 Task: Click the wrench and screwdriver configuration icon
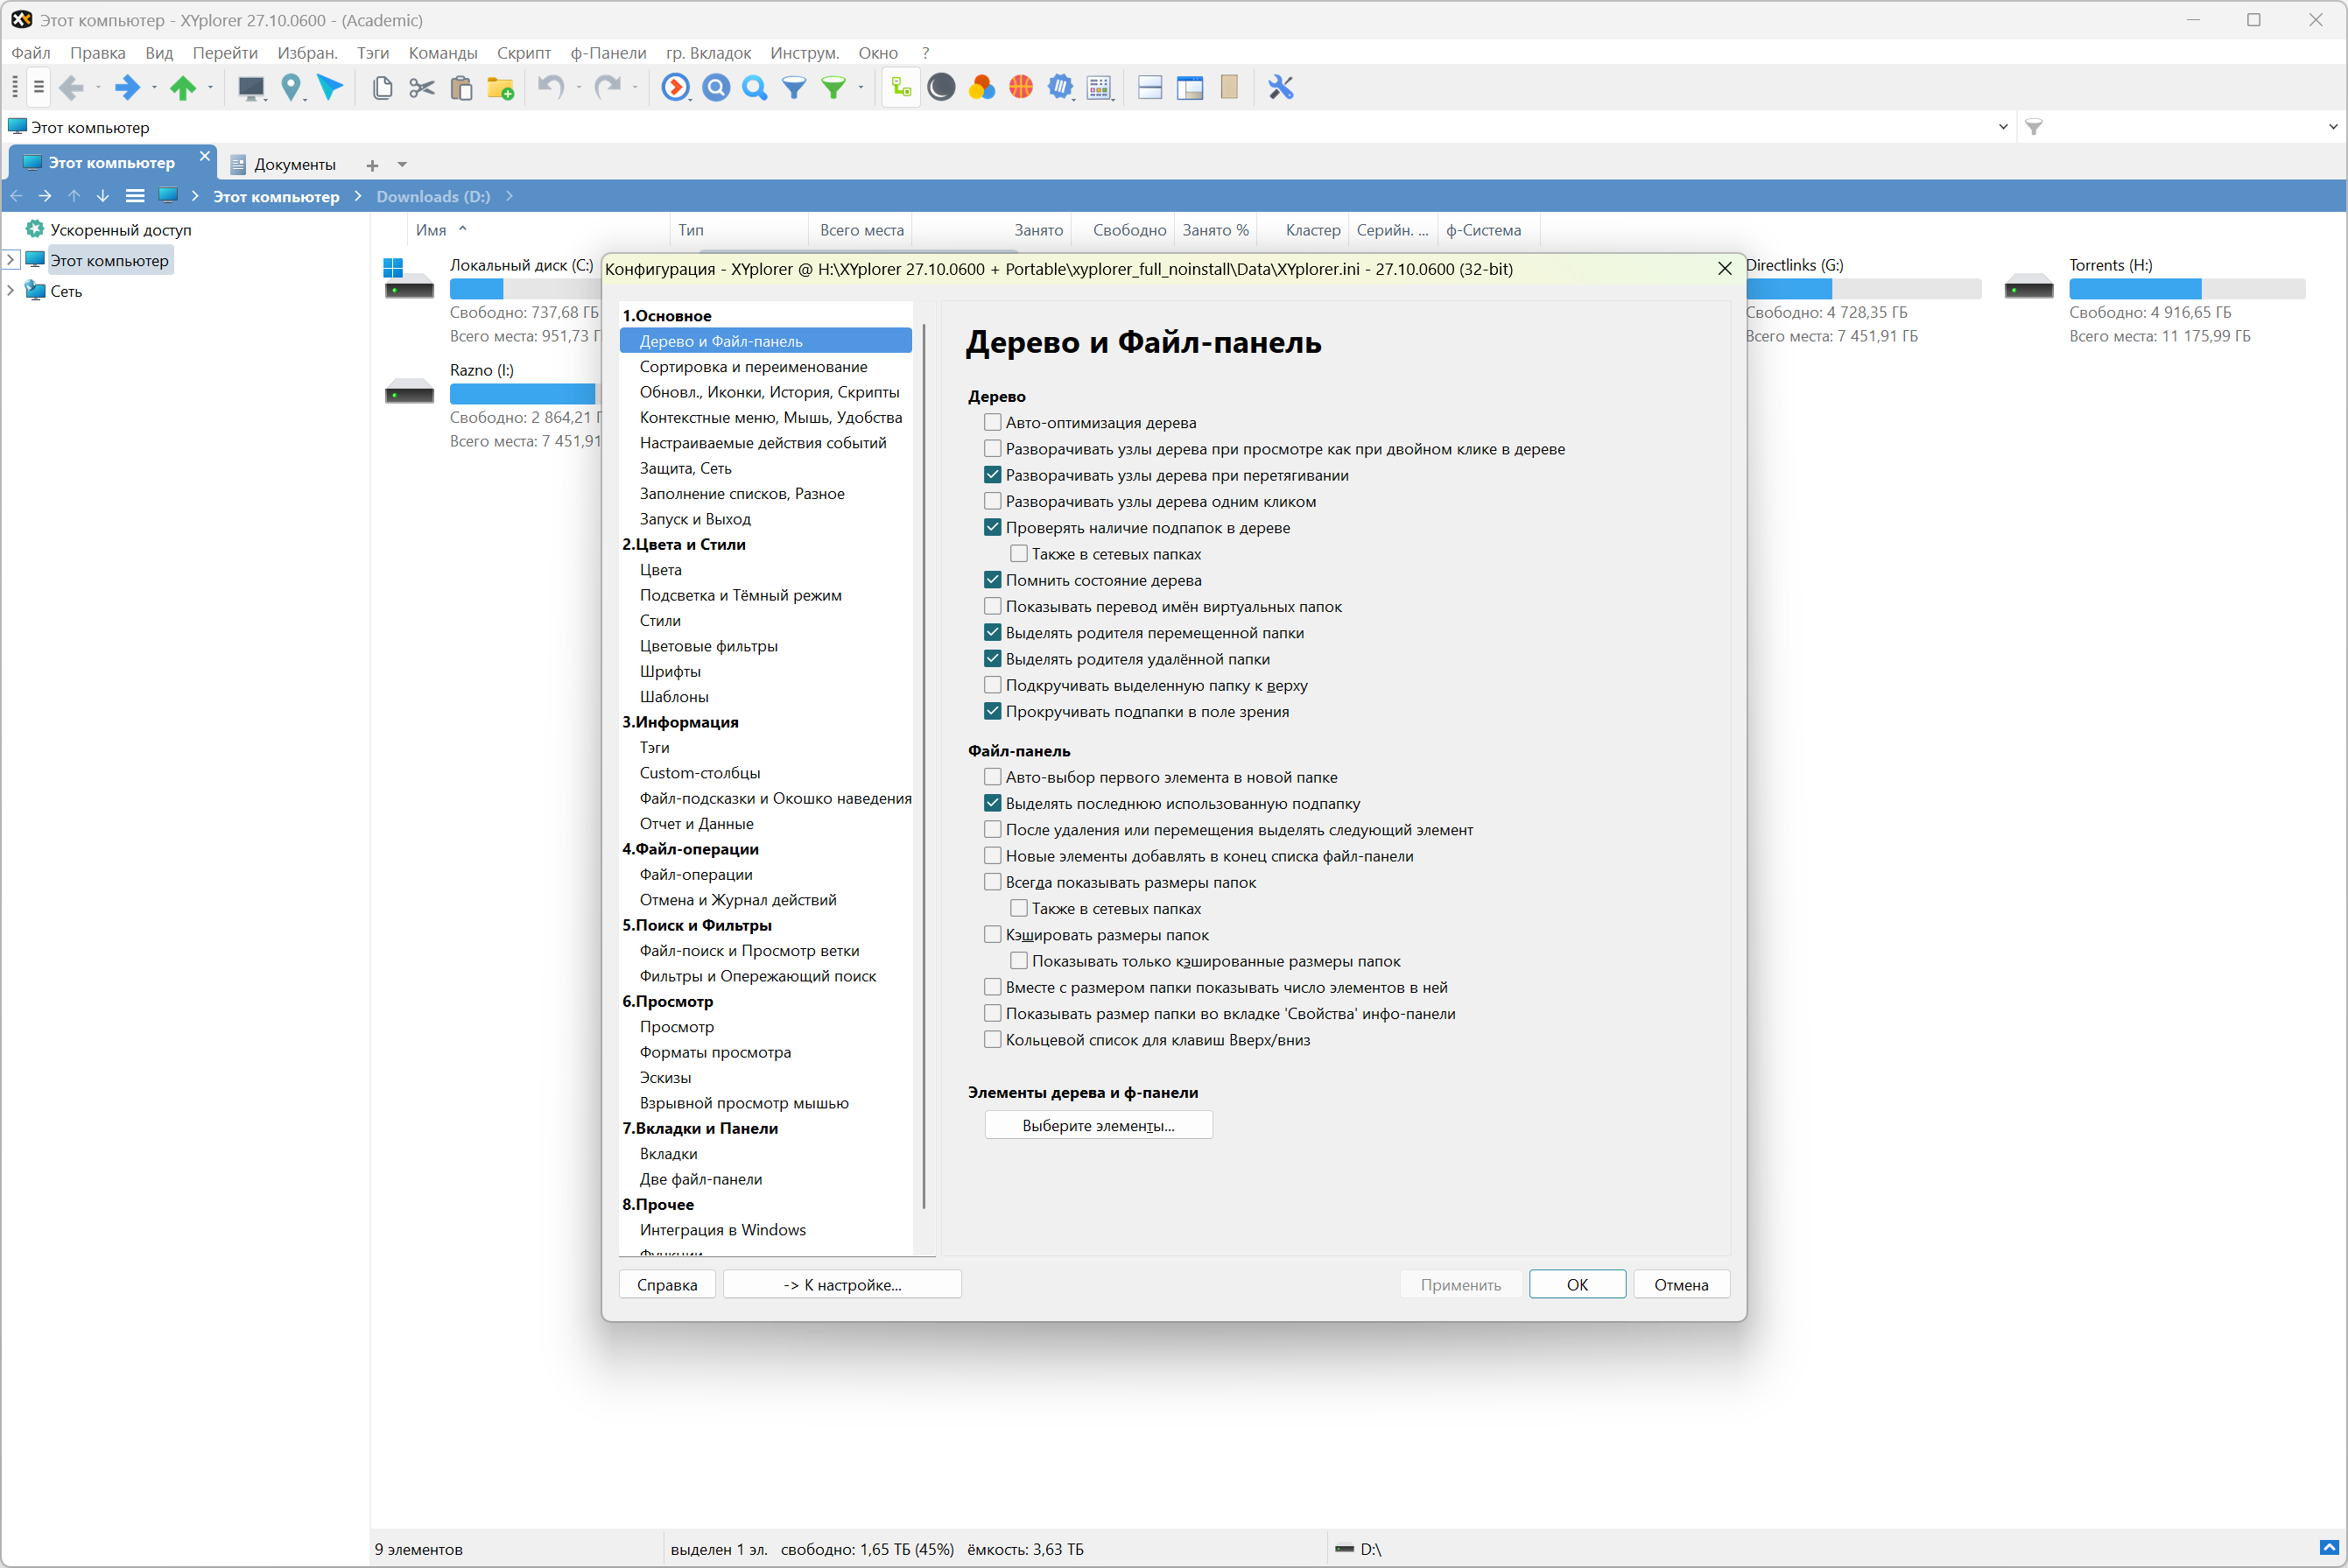click(x=1281, y=88)
